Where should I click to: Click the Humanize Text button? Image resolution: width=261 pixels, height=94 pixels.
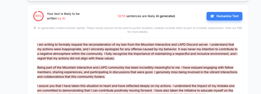pyautogui.click(x=224, y=16)
